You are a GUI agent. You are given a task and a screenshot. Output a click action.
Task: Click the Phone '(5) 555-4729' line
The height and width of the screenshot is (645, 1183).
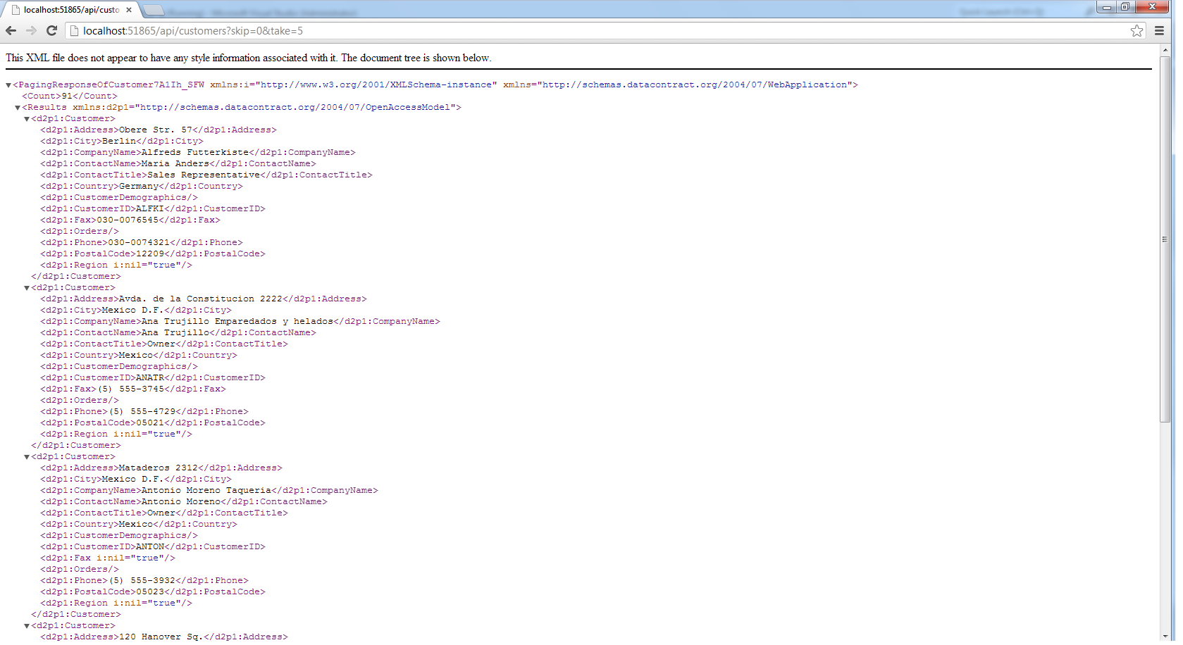tap(144, 412)
